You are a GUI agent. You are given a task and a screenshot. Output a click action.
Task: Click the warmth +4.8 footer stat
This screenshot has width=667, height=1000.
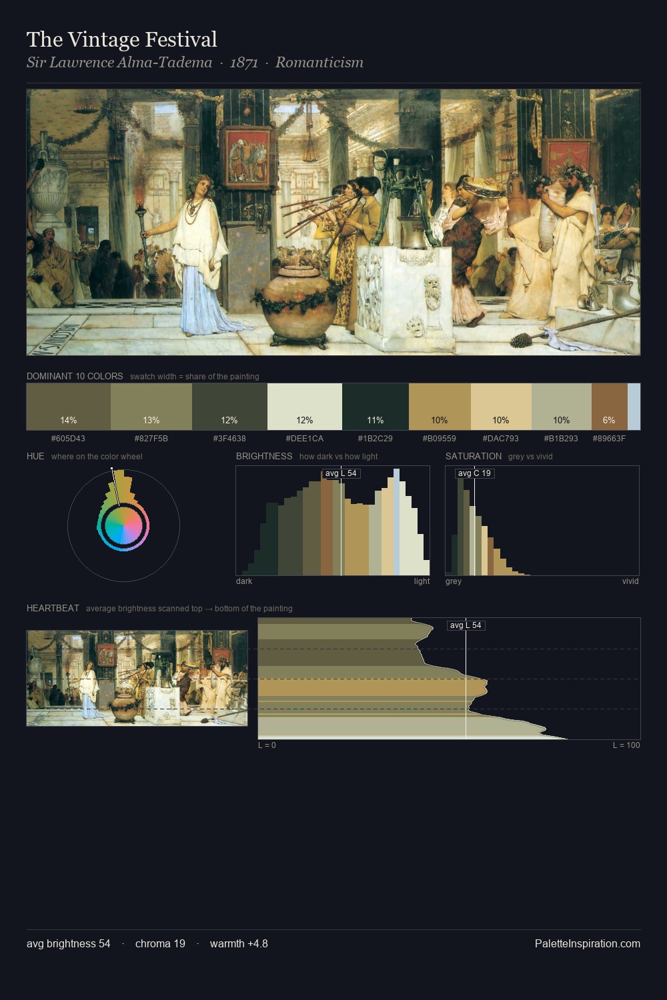point(239,943)
